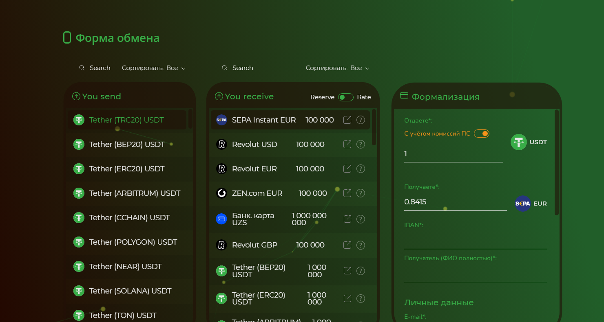
Task: Select Tether (POLYGON) USDT to send
Action: [130, 242]
